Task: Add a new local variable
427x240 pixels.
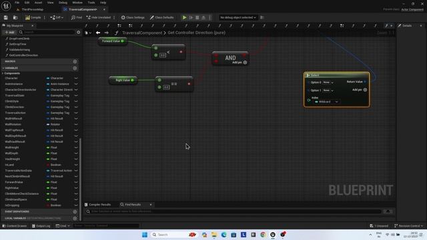Action: tap(75, 218)
